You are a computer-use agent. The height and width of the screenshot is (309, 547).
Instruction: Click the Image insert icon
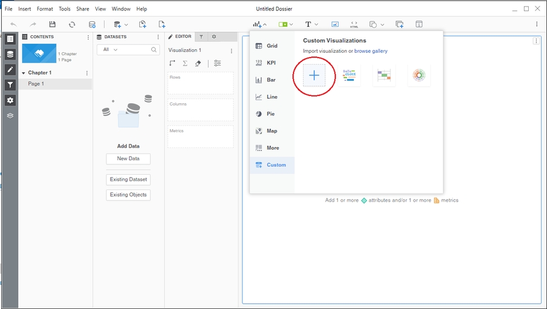click(x=335, y=24)
